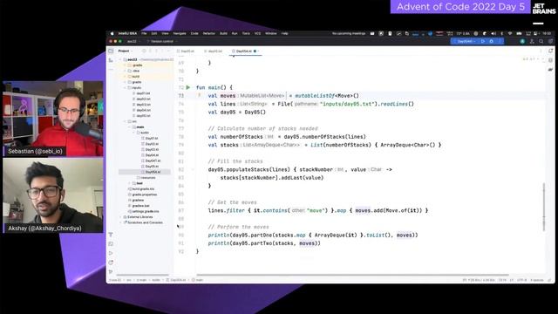Click Day05A.kt breadcrumb in status bar
This screenshot has width=558, height=314.
(176, 280)
